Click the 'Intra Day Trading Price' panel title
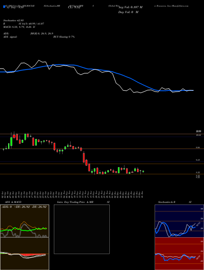This screenshot has height=270, width=204. (x=71, y=202)
